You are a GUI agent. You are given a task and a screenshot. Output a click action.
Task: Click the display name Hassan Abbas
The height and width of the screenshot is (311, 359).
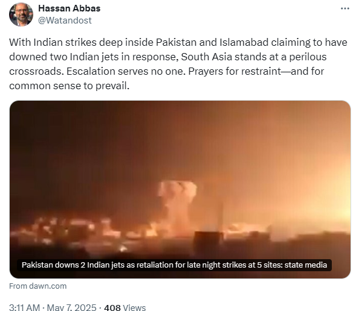click(69, 8)
